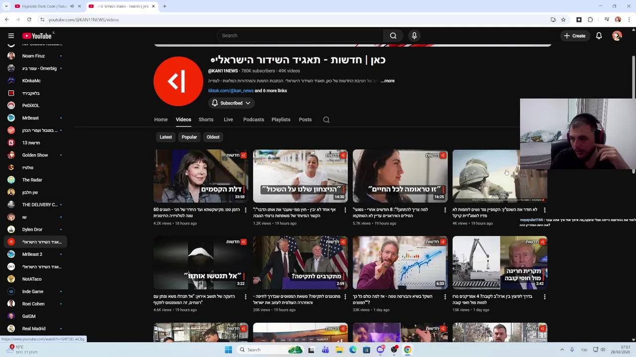Open PeDiXOL subscription in sidebar

(34, 106)
